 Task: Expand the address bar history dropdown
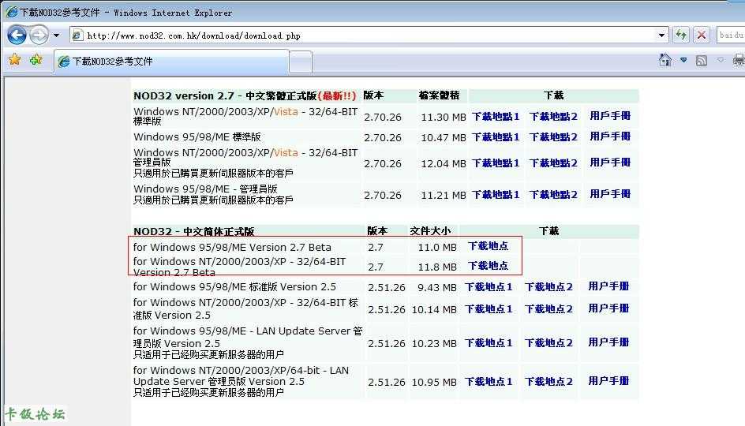pyautogui.click(x=661, y=35)
